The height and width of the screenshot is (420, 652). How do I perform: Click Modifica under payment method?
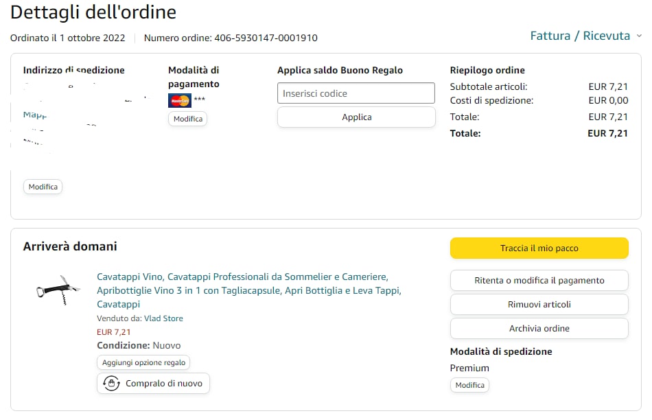pos(187,119)
